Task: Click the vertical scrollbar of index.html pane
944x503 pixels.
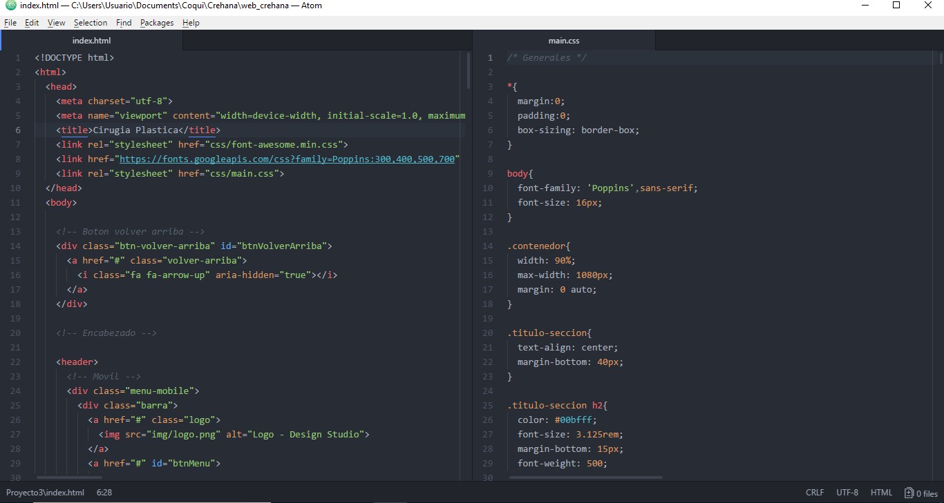Action: pyautogui.click(x=469, y=70)
